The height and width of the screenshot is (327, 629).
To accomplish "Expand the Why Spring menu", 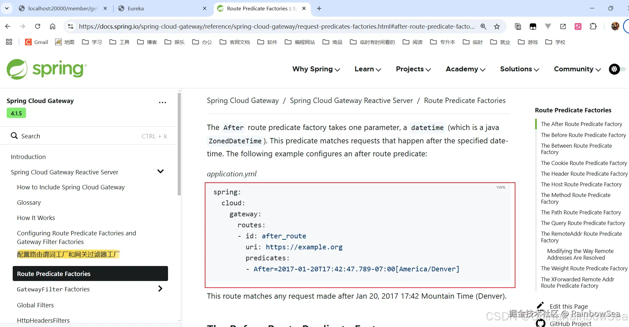I will [x=316, y=69].
